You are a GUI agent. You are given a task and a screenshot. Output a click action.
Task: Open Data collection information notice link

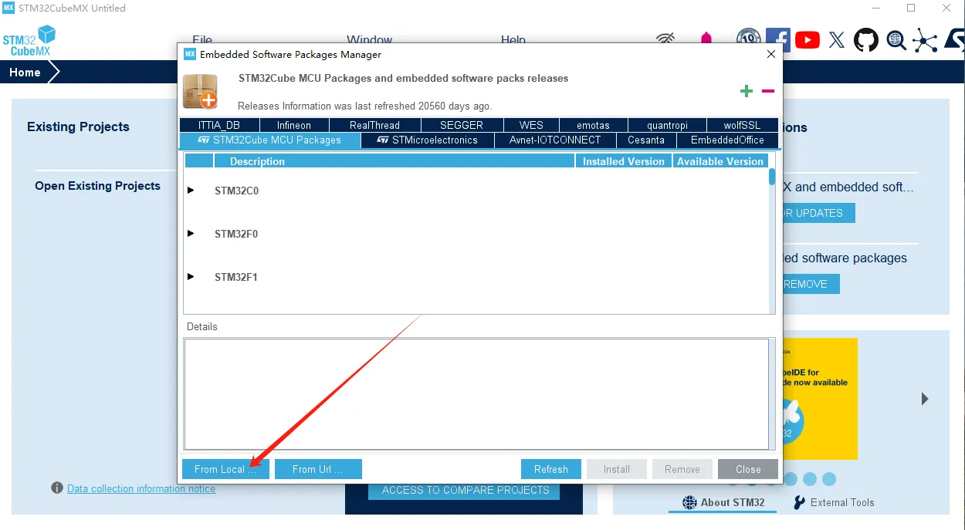pyautogui.click(x=141, y=488)
